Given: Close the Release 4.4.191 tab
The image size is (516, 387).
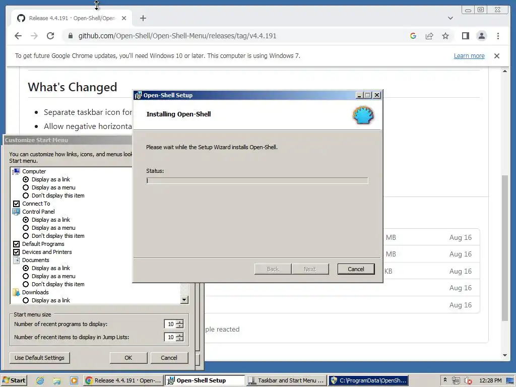Looking at the screenshot, I should [x=124, y=18].
